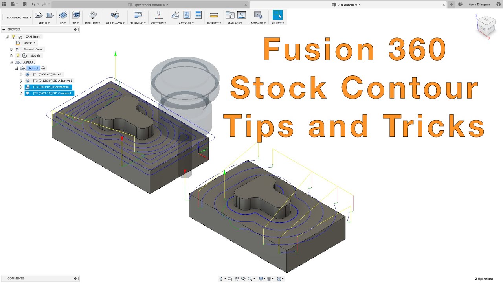This screenshot has height=283, width=503.
Task: Open the job status clock icon
Action: click(x=460, y=4)
